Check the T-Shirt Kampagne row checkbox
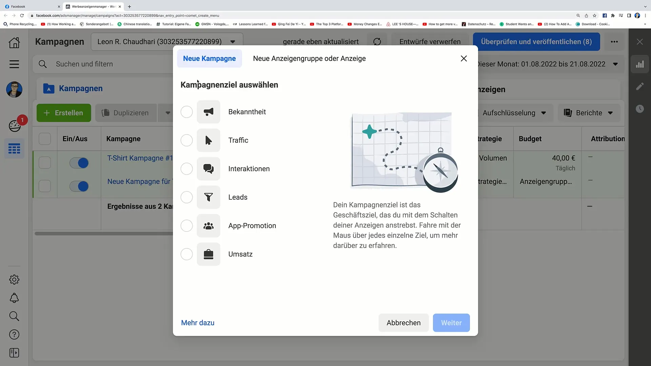 tap(45, 163)
